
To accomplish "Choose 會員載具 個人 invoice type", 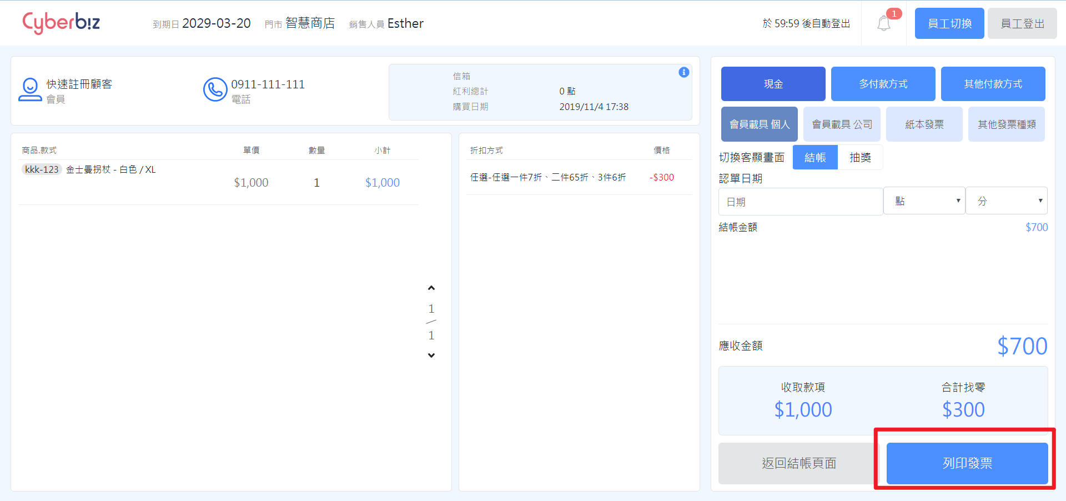I will click(760, 124).
